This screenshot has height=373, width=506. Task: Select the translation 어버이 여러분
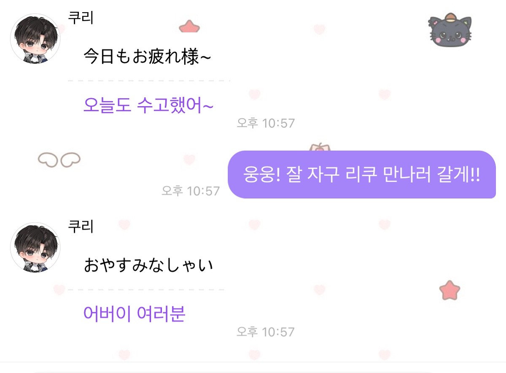point(134,314)
